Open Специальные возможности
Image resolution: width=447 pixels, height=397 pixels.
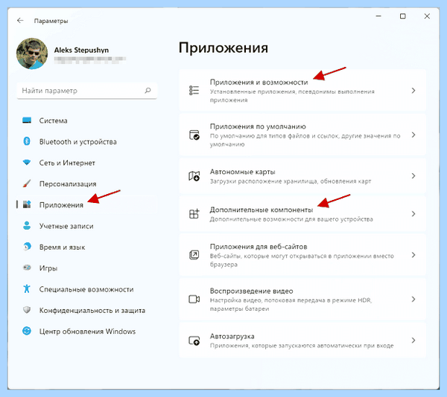tap(86, 289)
